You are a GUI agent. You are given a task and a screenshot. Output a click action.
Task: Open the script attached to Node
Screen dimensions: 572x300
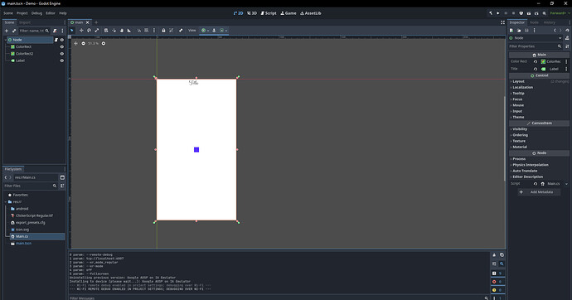coord(56,40)
